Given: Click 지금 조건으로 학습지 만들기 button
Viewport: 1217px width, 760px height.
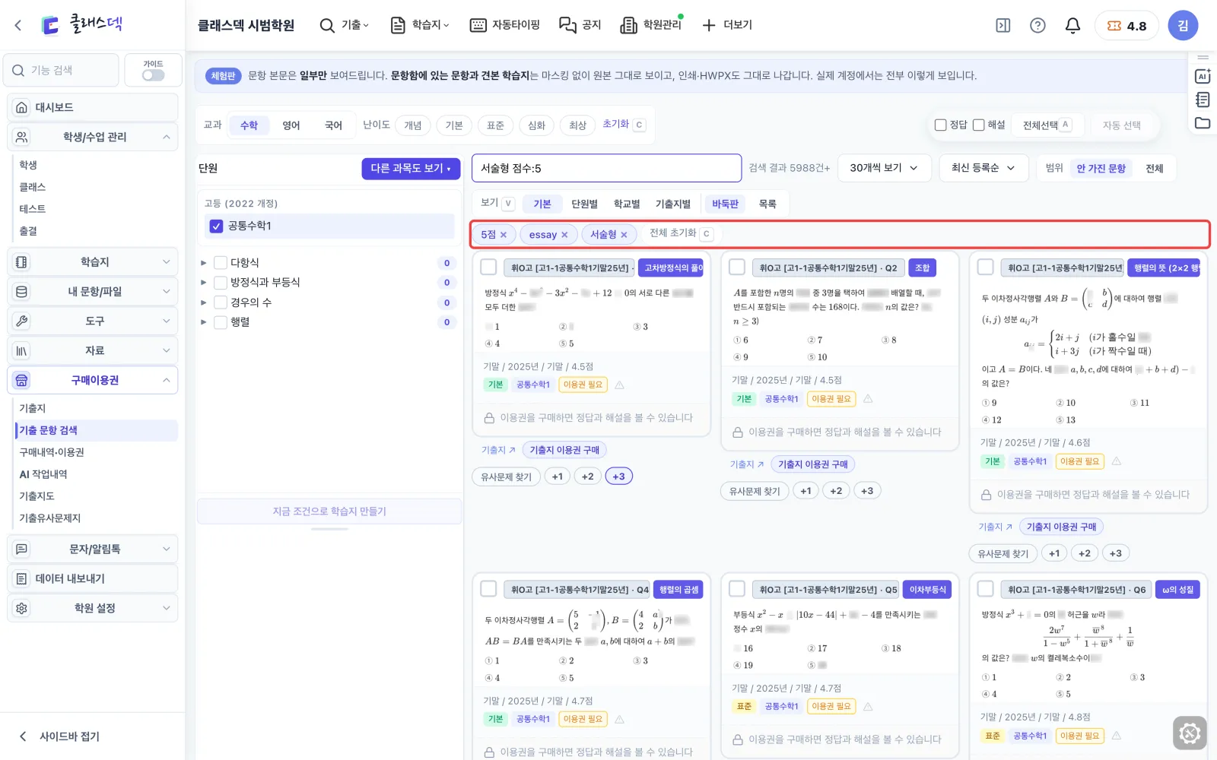Looking at the screenshot, I should [329, 511].
